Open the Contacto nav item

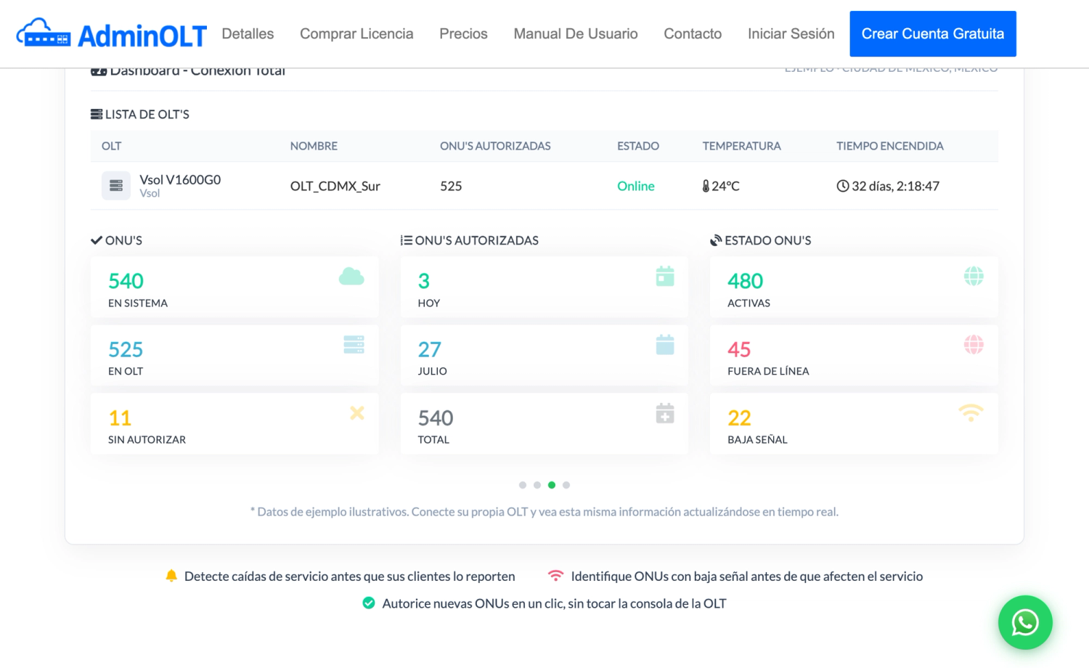pos(693,33)
